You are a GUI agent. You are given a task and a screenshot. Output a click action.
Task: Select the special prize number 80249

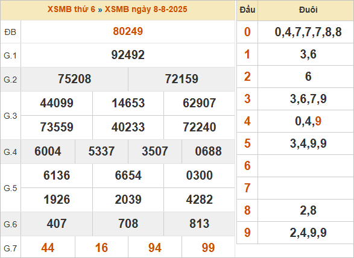[x=128, y=31]
